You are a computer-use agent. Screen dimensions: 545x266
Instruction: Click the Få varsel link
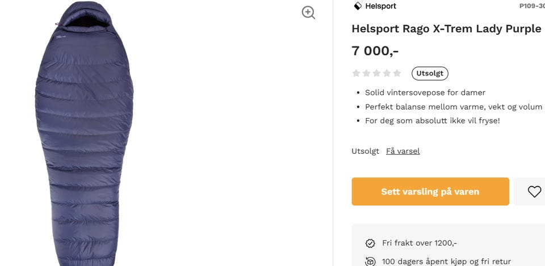click(403, 151)
